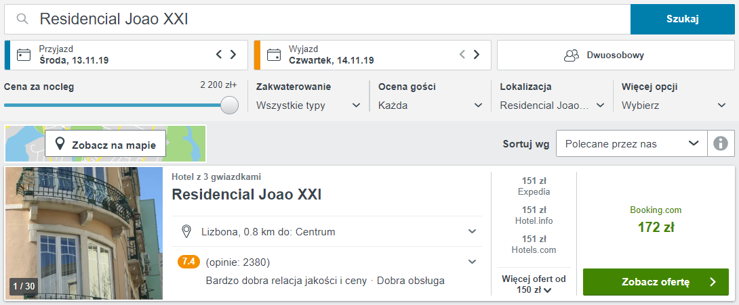The image size is (739, 305).
Task: Click the 1 / 30 photo counter
Action: click(x=24, y=285)
